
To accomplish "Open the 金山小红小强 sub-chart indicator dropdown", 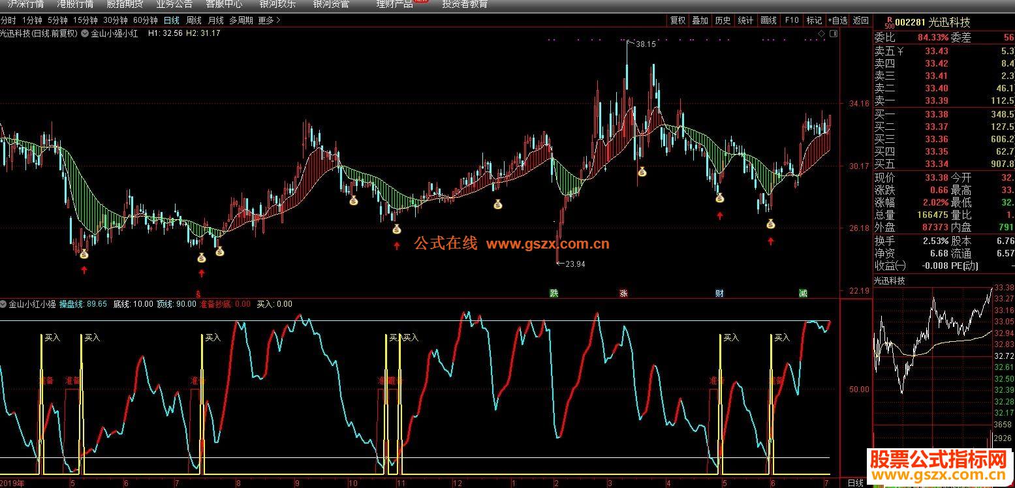I will [x=4, y=304].
